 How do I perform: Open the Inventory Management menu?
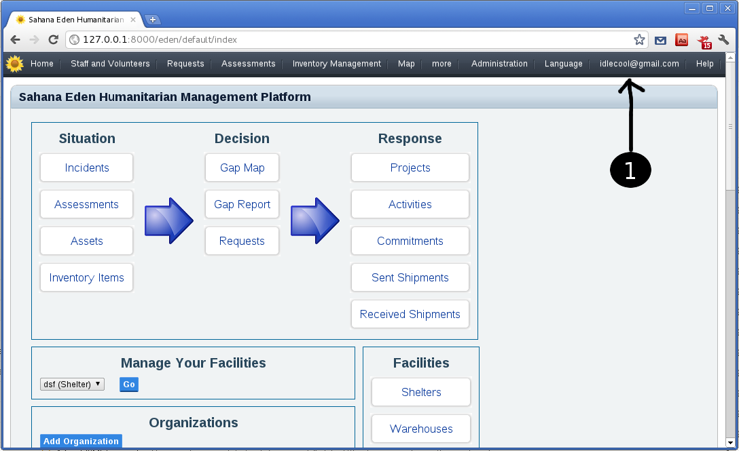click(336, 64)
